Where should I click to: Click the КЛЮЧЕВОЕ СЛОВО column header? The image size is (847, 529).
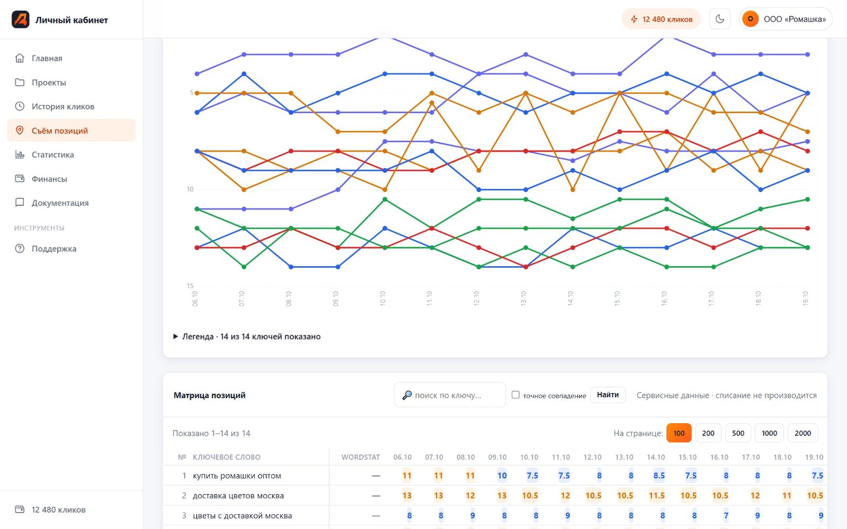coord(227,457)
